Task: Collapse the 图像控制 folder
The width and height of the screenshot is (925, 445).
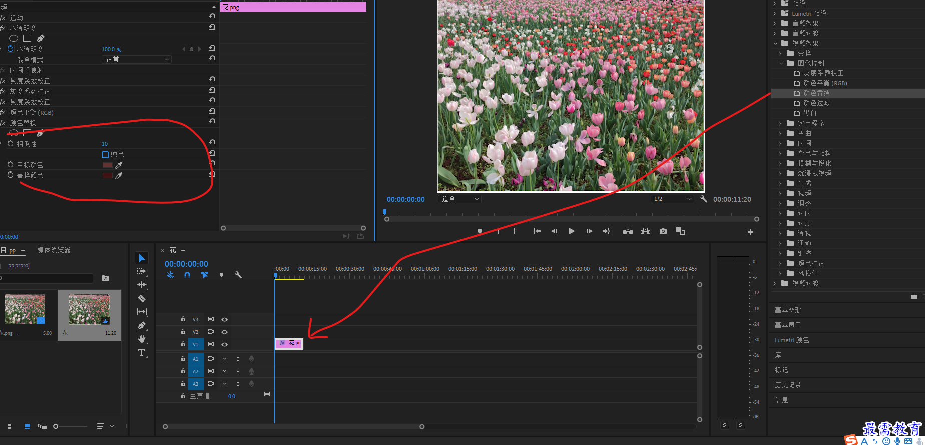Action: click(781, 63)
